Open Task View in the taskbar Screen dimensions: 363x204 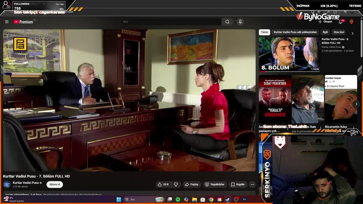(x=170, y=199)
